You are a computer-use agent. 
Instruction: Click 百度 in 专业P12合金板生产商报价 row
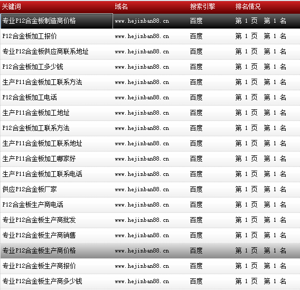196,266
